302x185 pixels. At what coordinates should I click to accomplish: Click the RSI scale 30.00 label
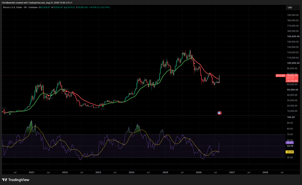[x=290, y=158]
